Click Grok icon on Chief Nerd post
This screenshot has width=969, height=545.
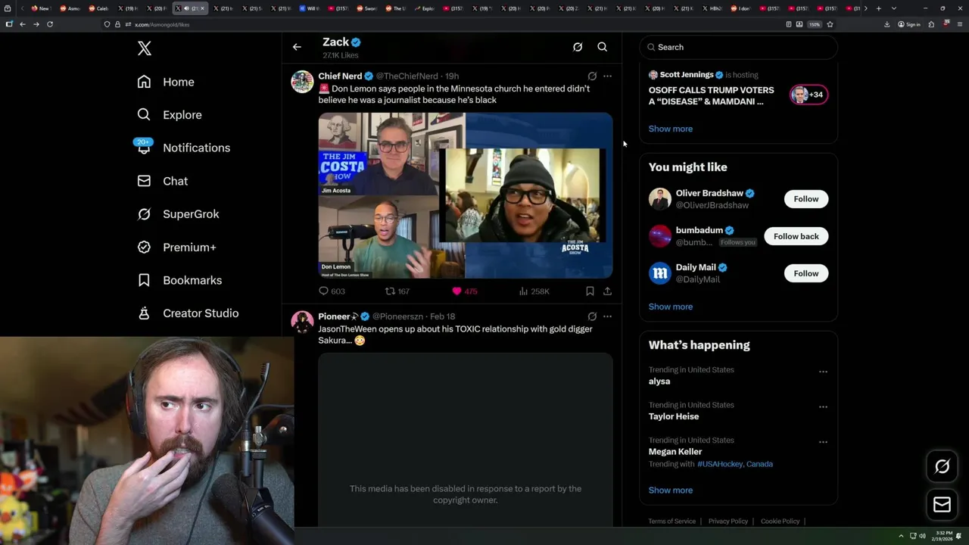(592, 76)
